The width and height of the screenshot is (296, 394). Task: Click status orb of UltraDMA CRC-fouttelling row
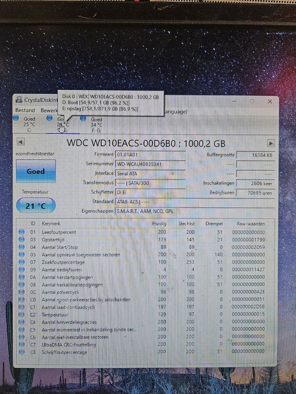coord(22,344)
